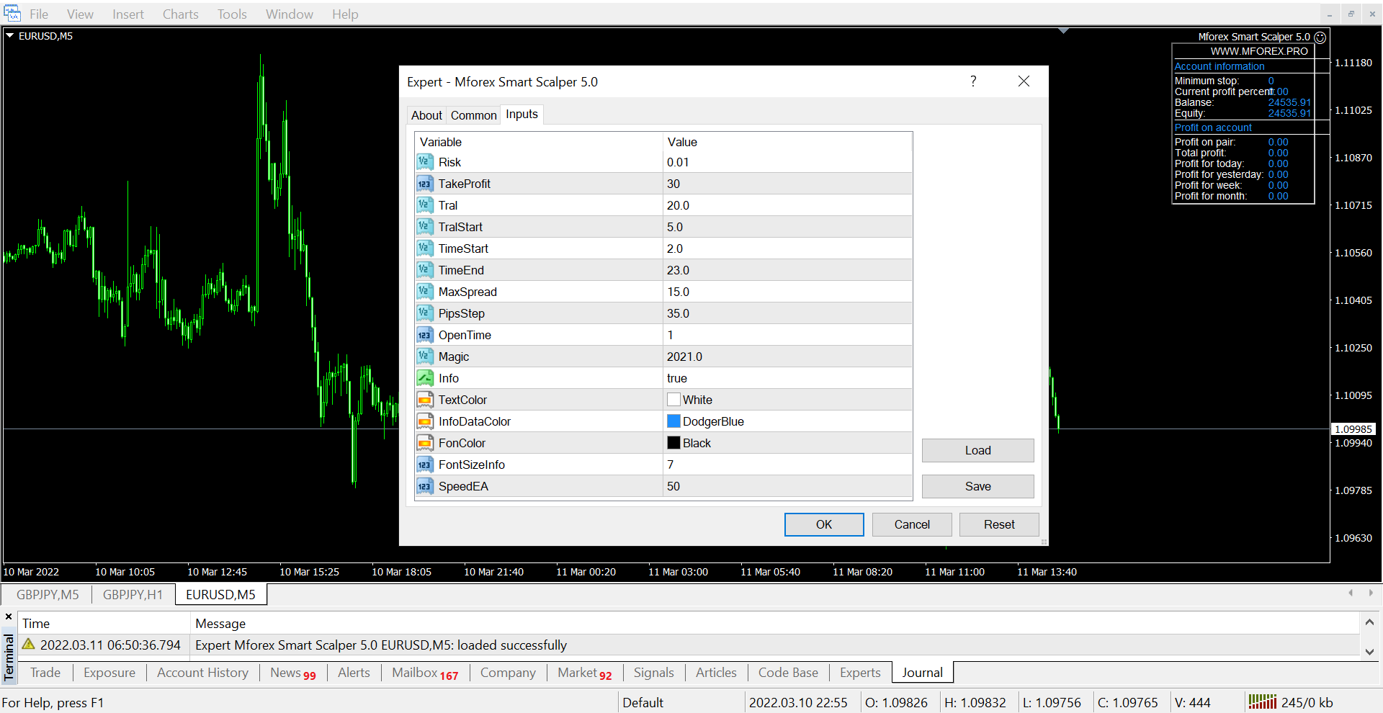Switch to the Common tab

[x=473, y=115]
